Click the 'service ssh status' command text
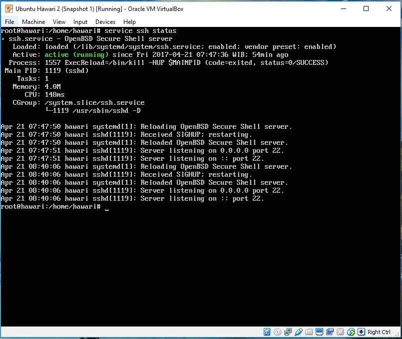 (140, 31)
